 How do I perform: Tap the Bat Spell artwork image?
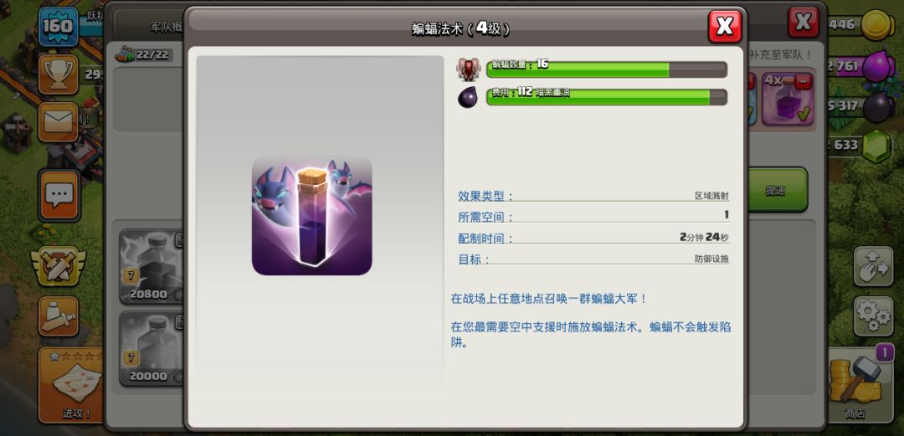[311, 216]
